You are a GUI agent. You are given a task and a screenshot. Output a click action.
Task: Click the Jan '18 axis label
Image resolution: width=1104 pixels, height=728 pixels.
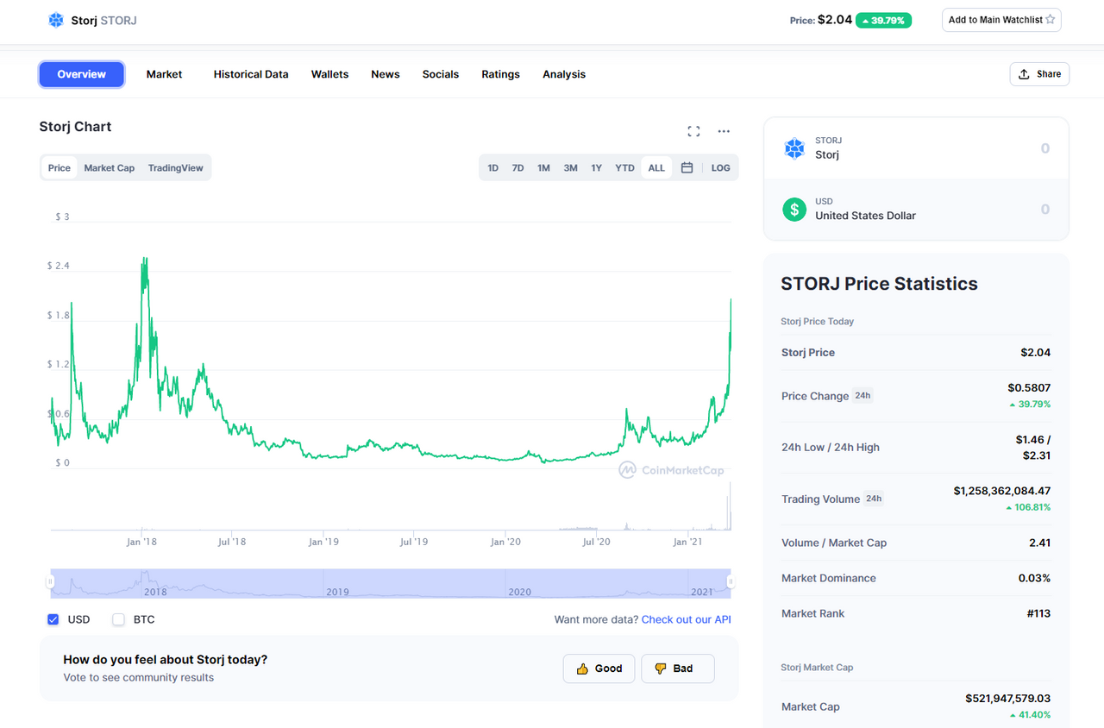pos(141,542)
